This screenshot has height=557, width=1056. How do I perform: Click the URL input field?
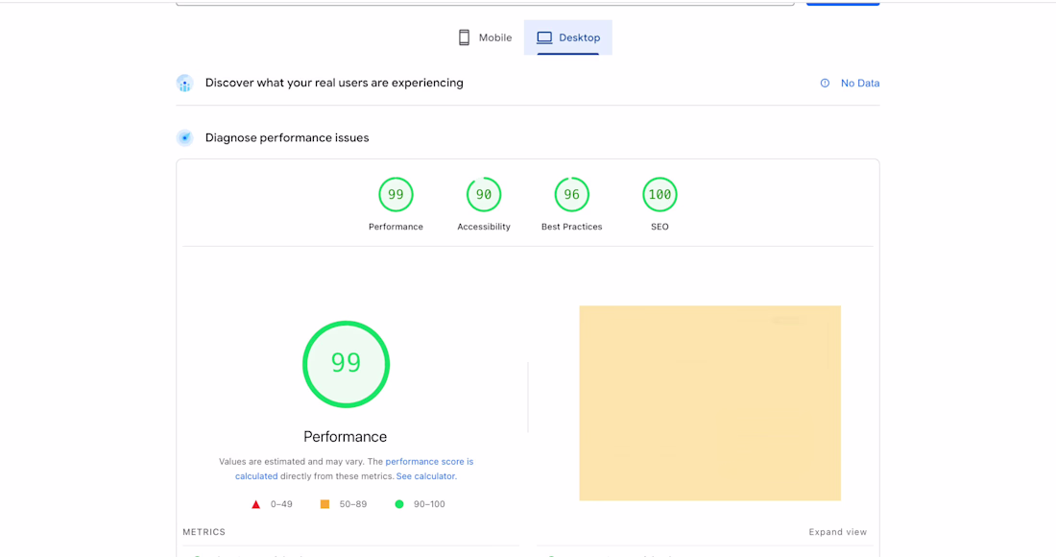(485, 3)
